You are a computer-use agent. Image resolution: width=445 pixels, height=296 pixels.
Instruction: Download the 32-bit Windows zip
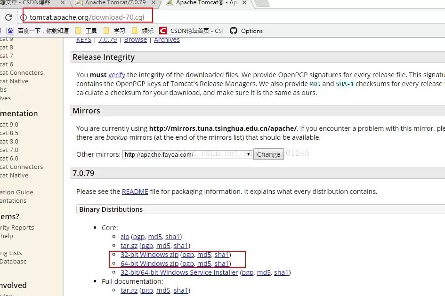[x=150, y=255]
